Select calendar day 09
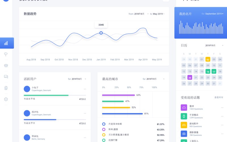 click(208, 66)
